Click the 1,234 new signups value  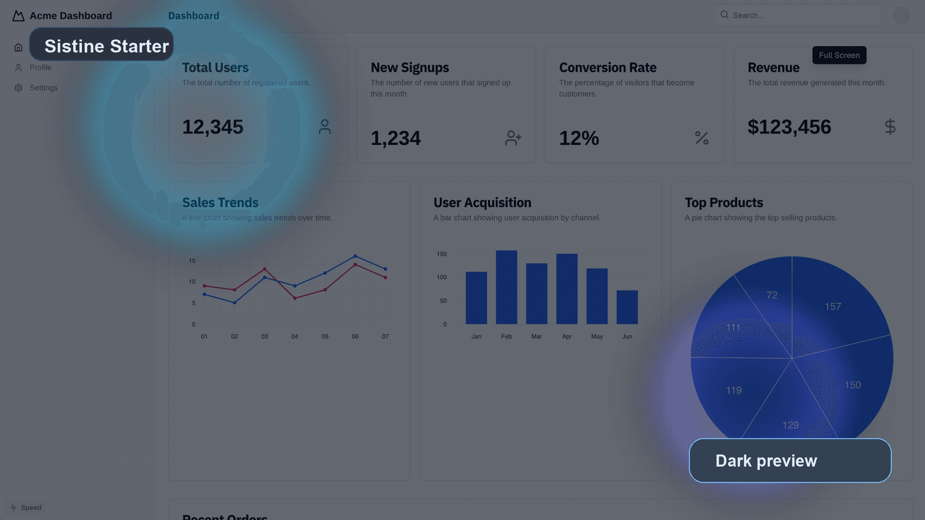(396, 138)
